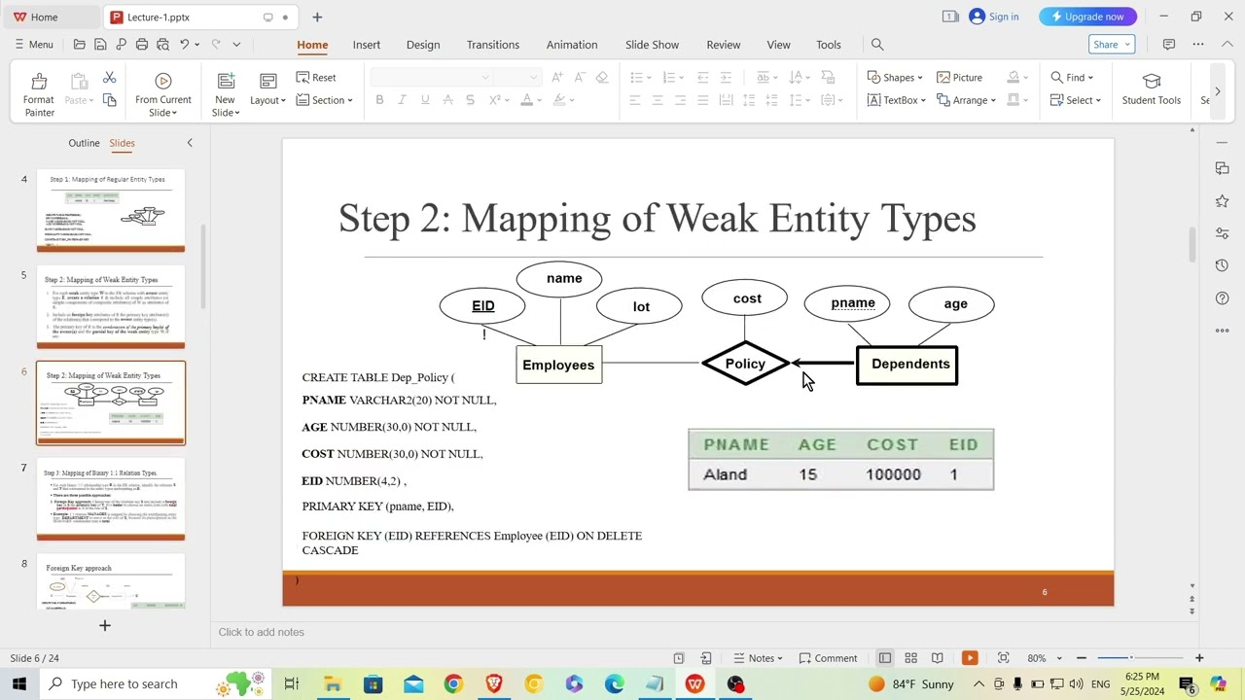Expand the quick access toolbar dropdown arrow

click(236, 45)
